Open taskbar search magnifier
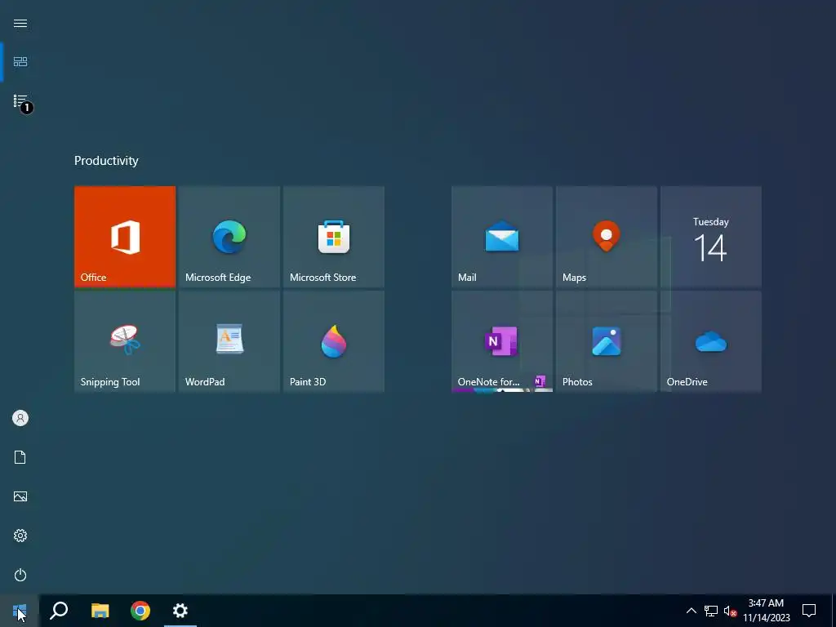836x627 pixels. click(x=59, y=611)
